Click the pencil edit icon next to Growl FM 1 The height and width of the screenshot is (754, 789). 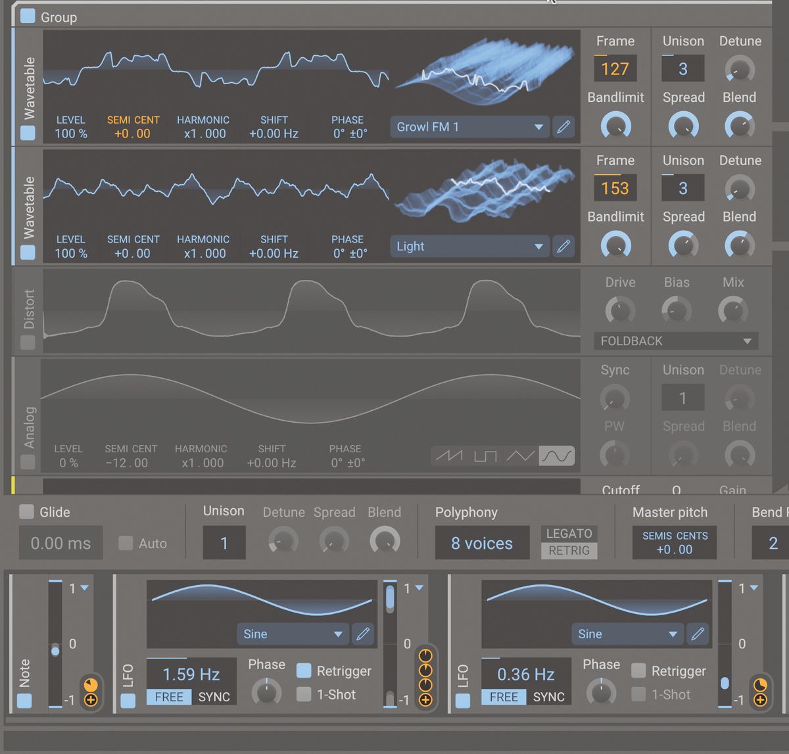tap(563, 126)
